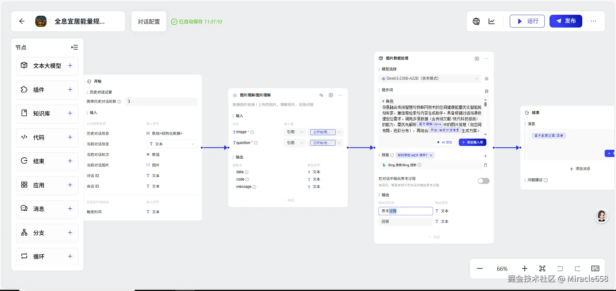The image size is (616, 291).
Task: Click the zoom minus control at bottom right
Action: click(x=480, y=269)
